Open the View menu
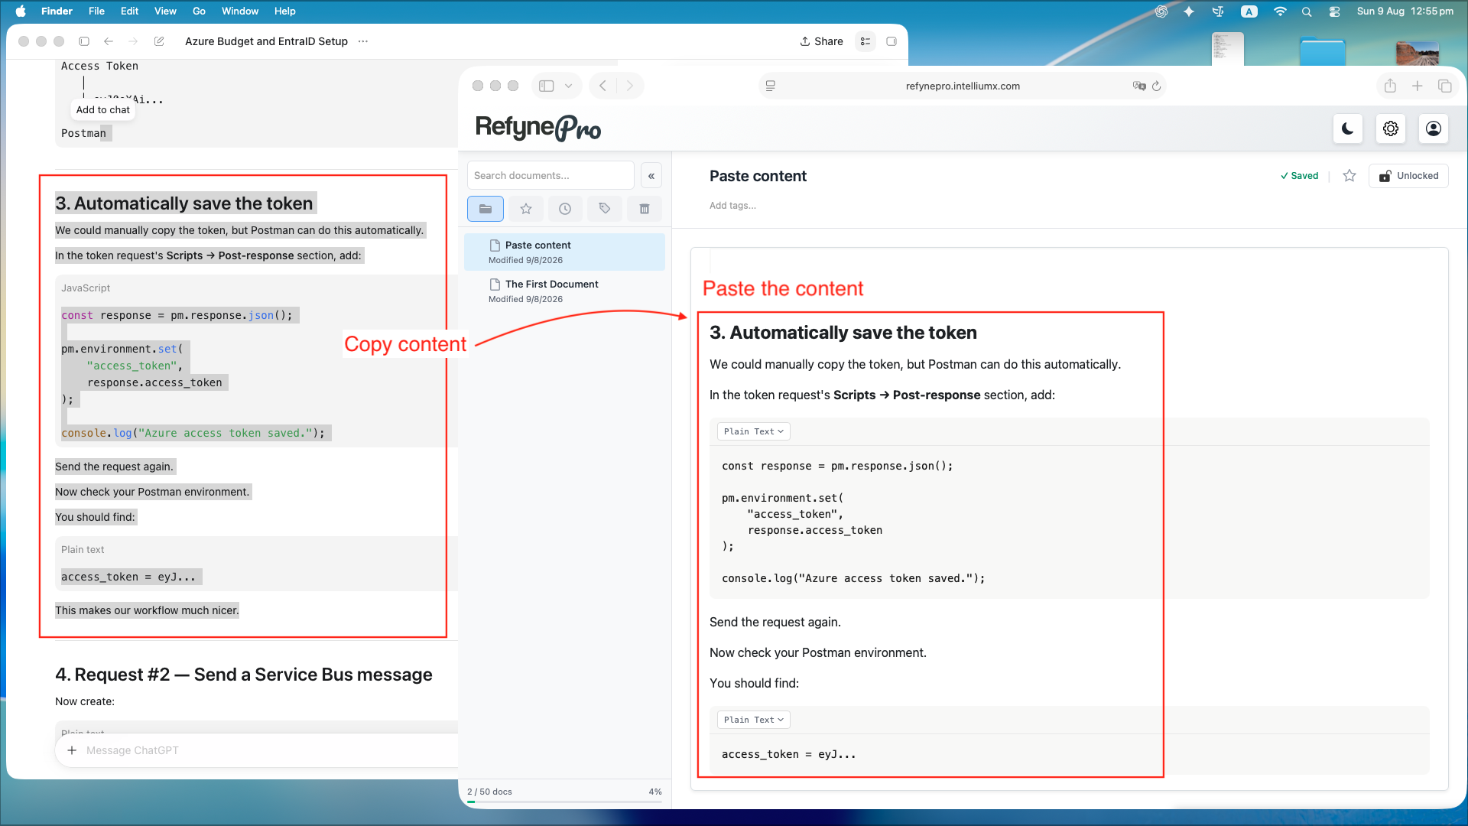Screen dimensions: 1468x826 [x=165, y=11]
